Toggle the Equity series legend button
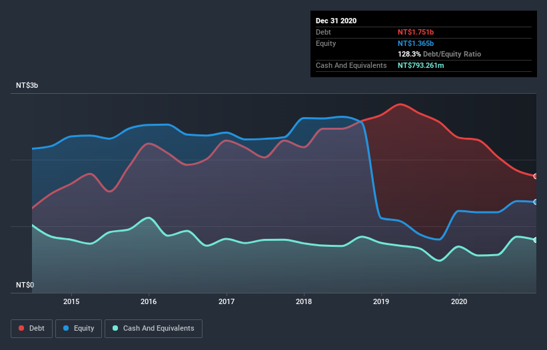Image resolution: width=547 pixels, height=350 pixels. click(x=79, y=329)
